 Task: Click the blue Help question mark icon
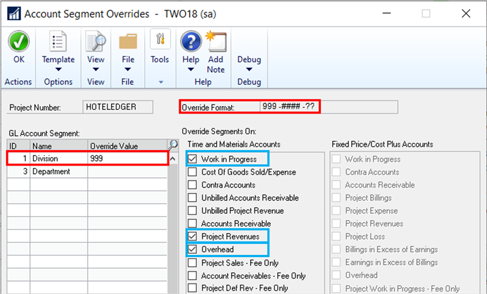[191, 41]
